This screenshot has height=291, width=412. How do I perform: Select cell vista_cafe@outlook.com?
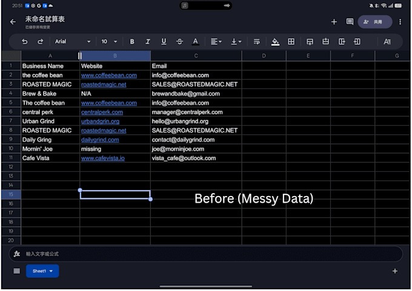click(196, 159)
